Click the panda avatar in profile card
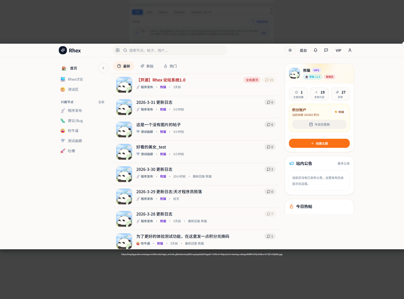The width and height of the screenshot is (404, 299). pos(294,74)
